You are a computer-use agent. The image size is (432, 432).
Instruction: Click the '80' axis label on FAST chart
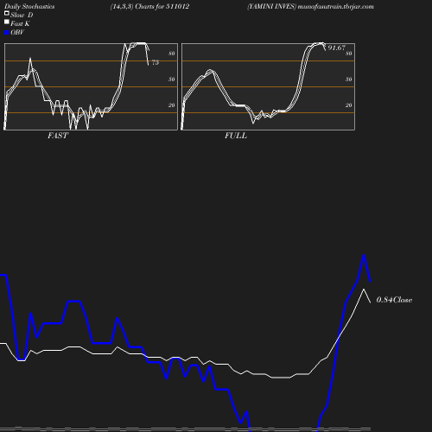coord(172,54)
